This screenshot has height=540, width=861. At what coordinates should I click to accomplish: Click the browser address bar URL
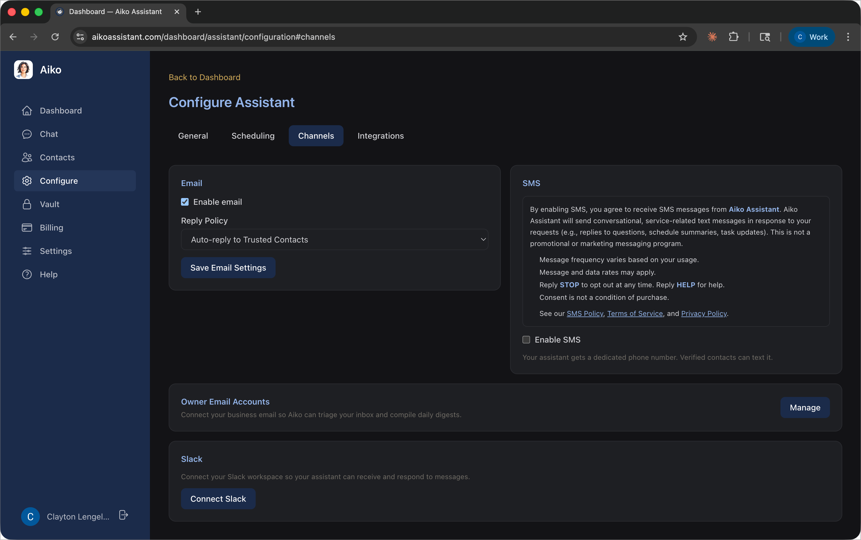pos(213,37)
